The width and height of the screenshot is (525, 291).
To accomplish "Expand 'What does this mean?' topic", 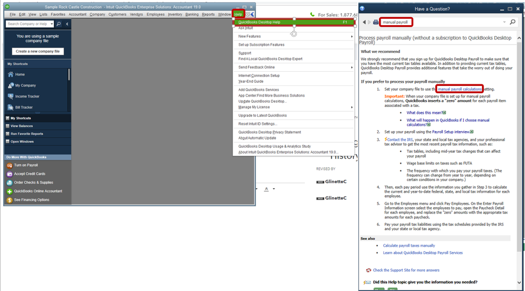I will tap(444, 113).
